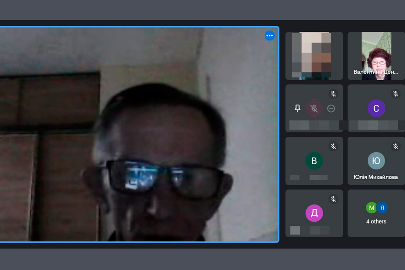405x270 pixels.
Task: Remove the hovered participant from call
Action: [331, 108]
